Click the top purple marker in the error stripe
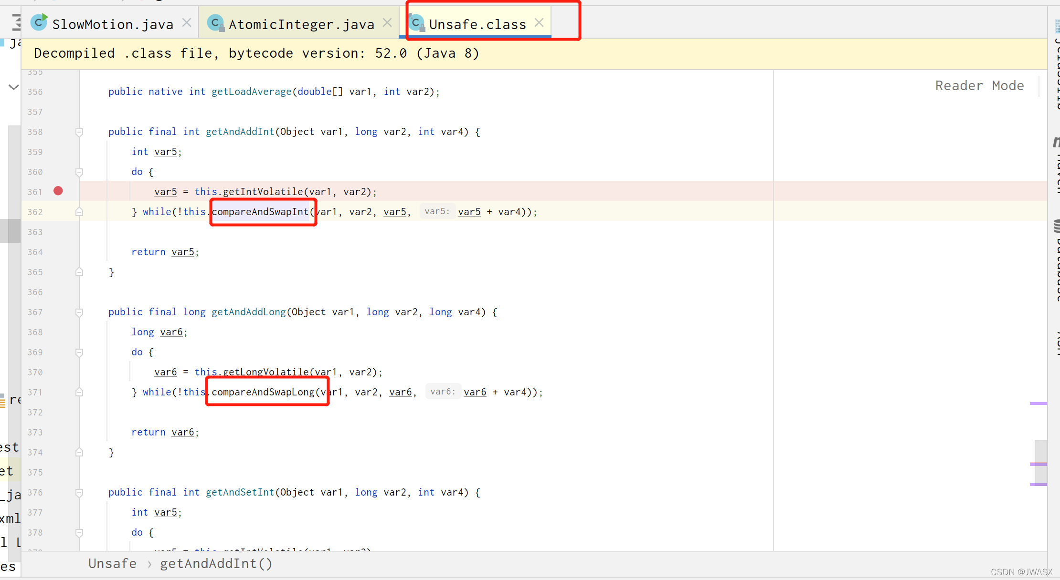 click(x=1038, y=404)
